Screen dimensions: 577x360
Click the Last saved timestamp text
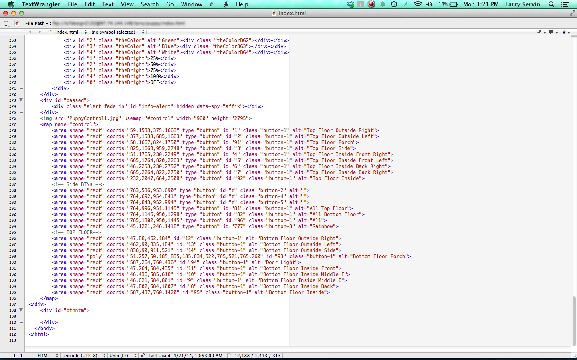185,356
